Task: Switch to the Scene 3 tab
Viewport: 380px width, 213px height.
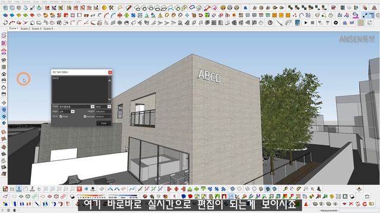Action: (37, 28)
